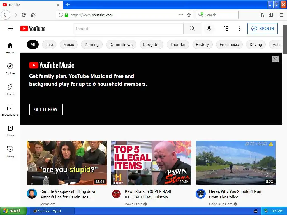Focus the YouTube search field
The height and width of the screenshot is (215, 287).
click(128, 29)
